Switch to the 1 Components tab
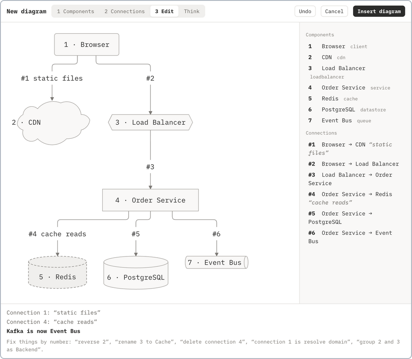412x359 pixels. 75,11
